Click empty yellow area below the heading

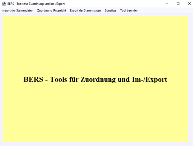[x=95, y=115]
